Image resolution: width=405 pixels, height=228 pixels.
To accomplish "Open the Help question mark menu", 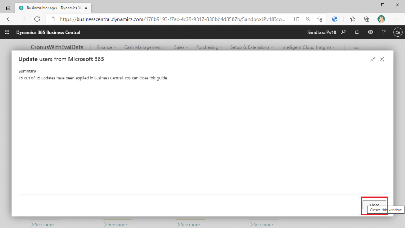I will 384,32.
